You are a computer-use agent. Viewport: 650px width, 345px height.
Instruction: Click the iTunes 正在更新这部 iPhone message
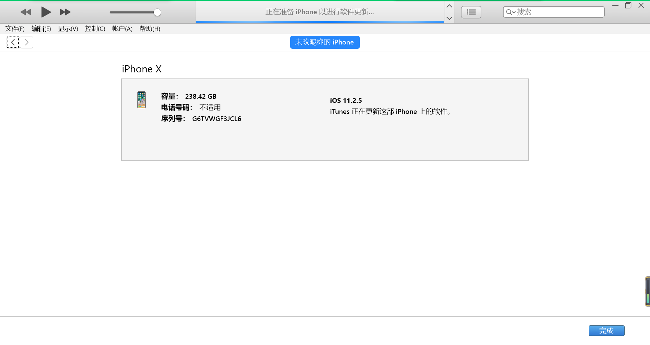(391, 112)
